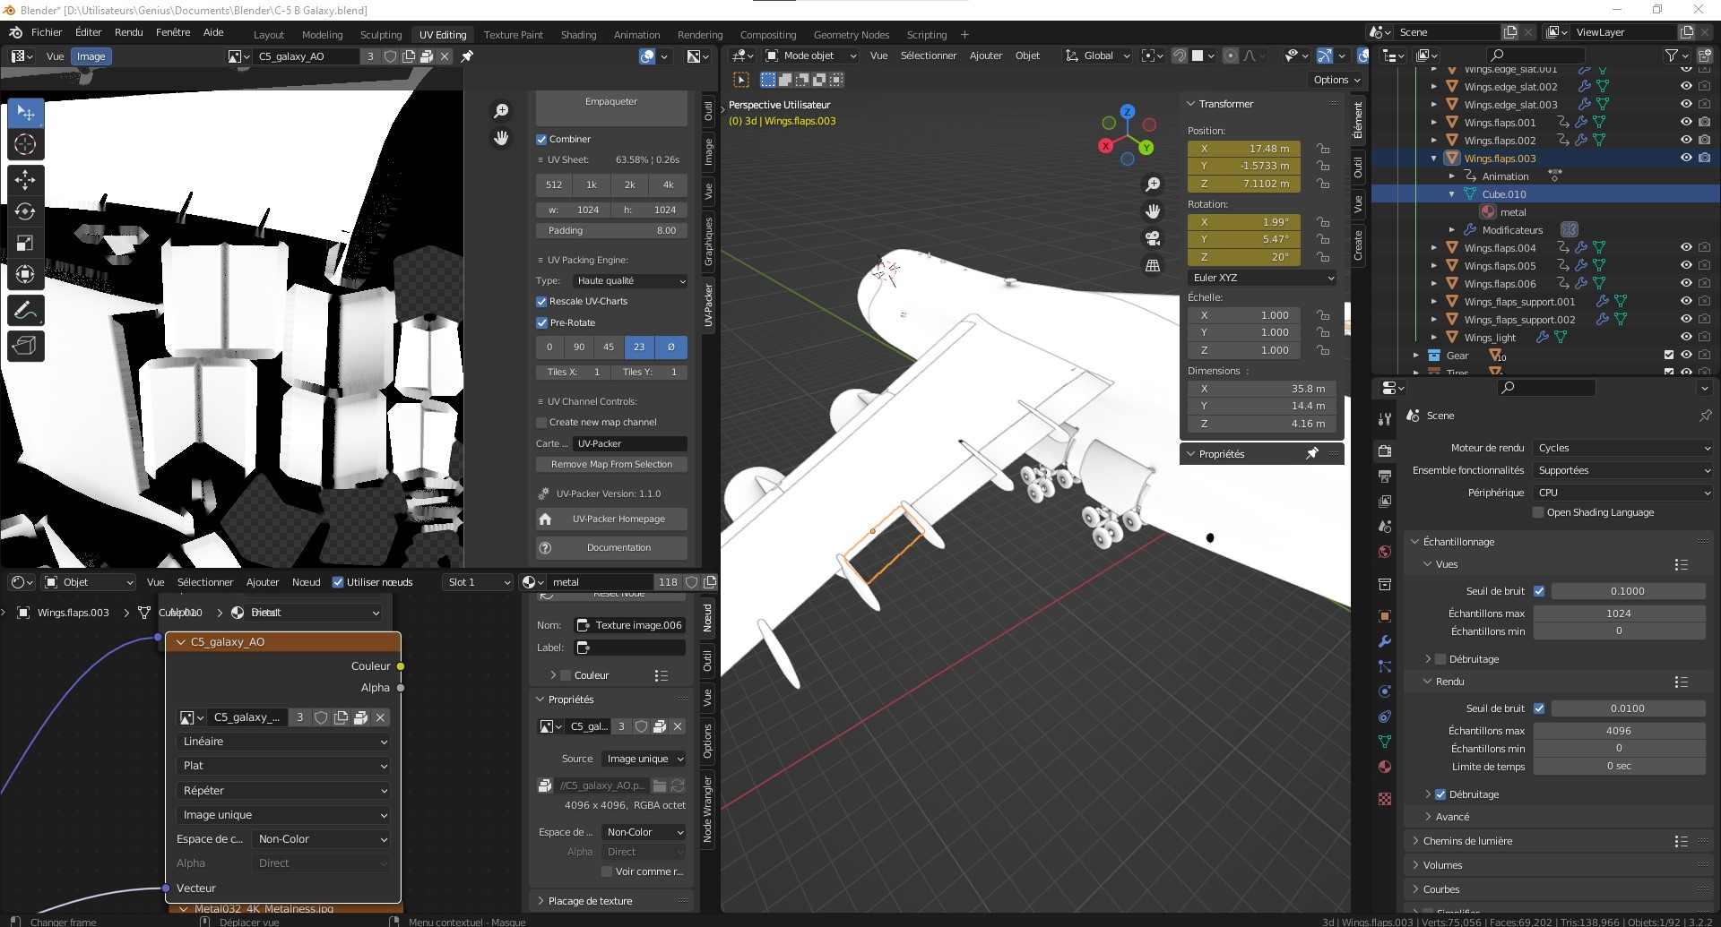Select the Cursor tool in UV editor
The image size is (1721, 927).
click(25, 144)
